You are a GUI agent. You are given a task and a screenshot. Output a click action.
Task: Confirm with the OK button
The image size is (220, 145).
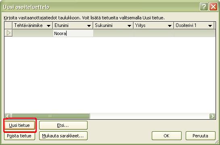(167, 136)
